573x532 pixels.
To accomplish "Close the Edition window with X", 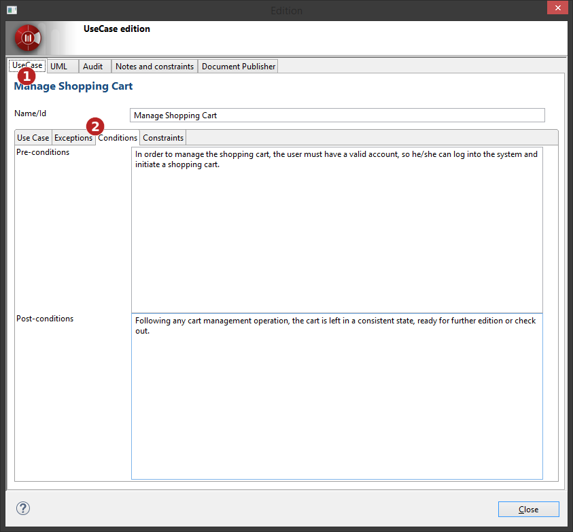I will pos(557,10).
